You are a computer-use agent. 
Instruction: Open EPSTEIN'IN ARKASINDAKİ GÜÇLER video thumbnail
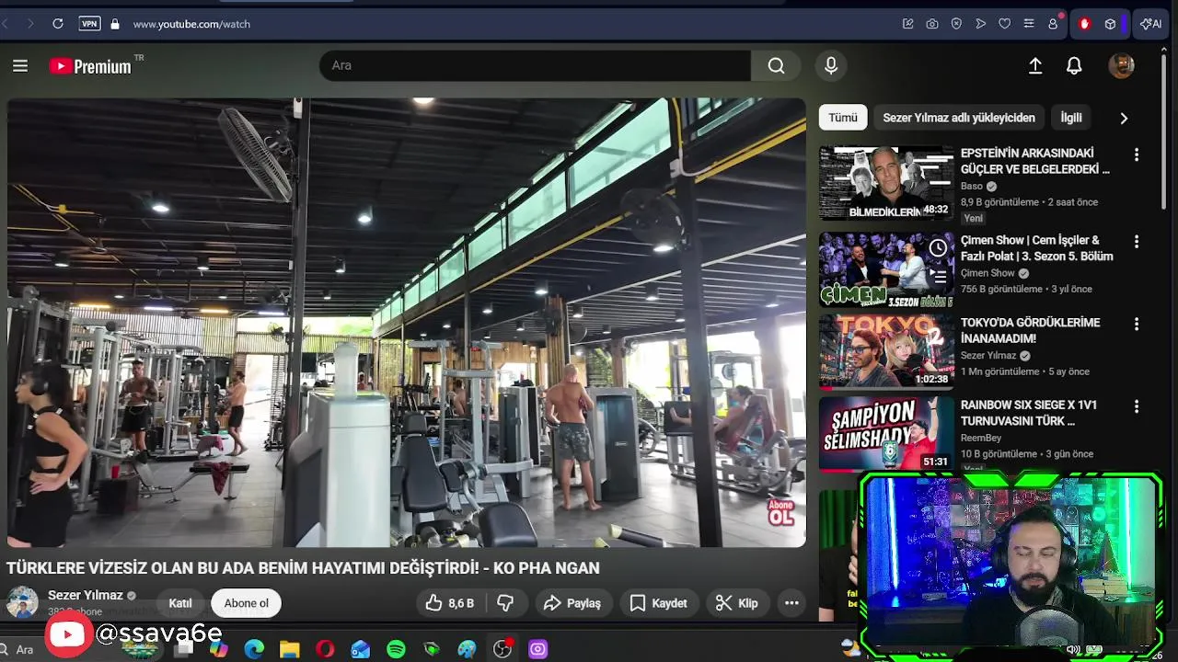point(886,183)
